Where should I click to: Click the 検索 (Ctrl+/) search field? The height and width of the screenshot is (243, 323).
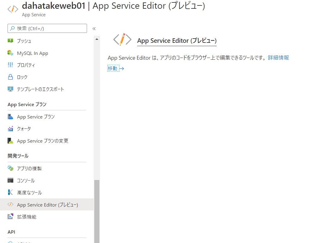(x=47, y=28)
